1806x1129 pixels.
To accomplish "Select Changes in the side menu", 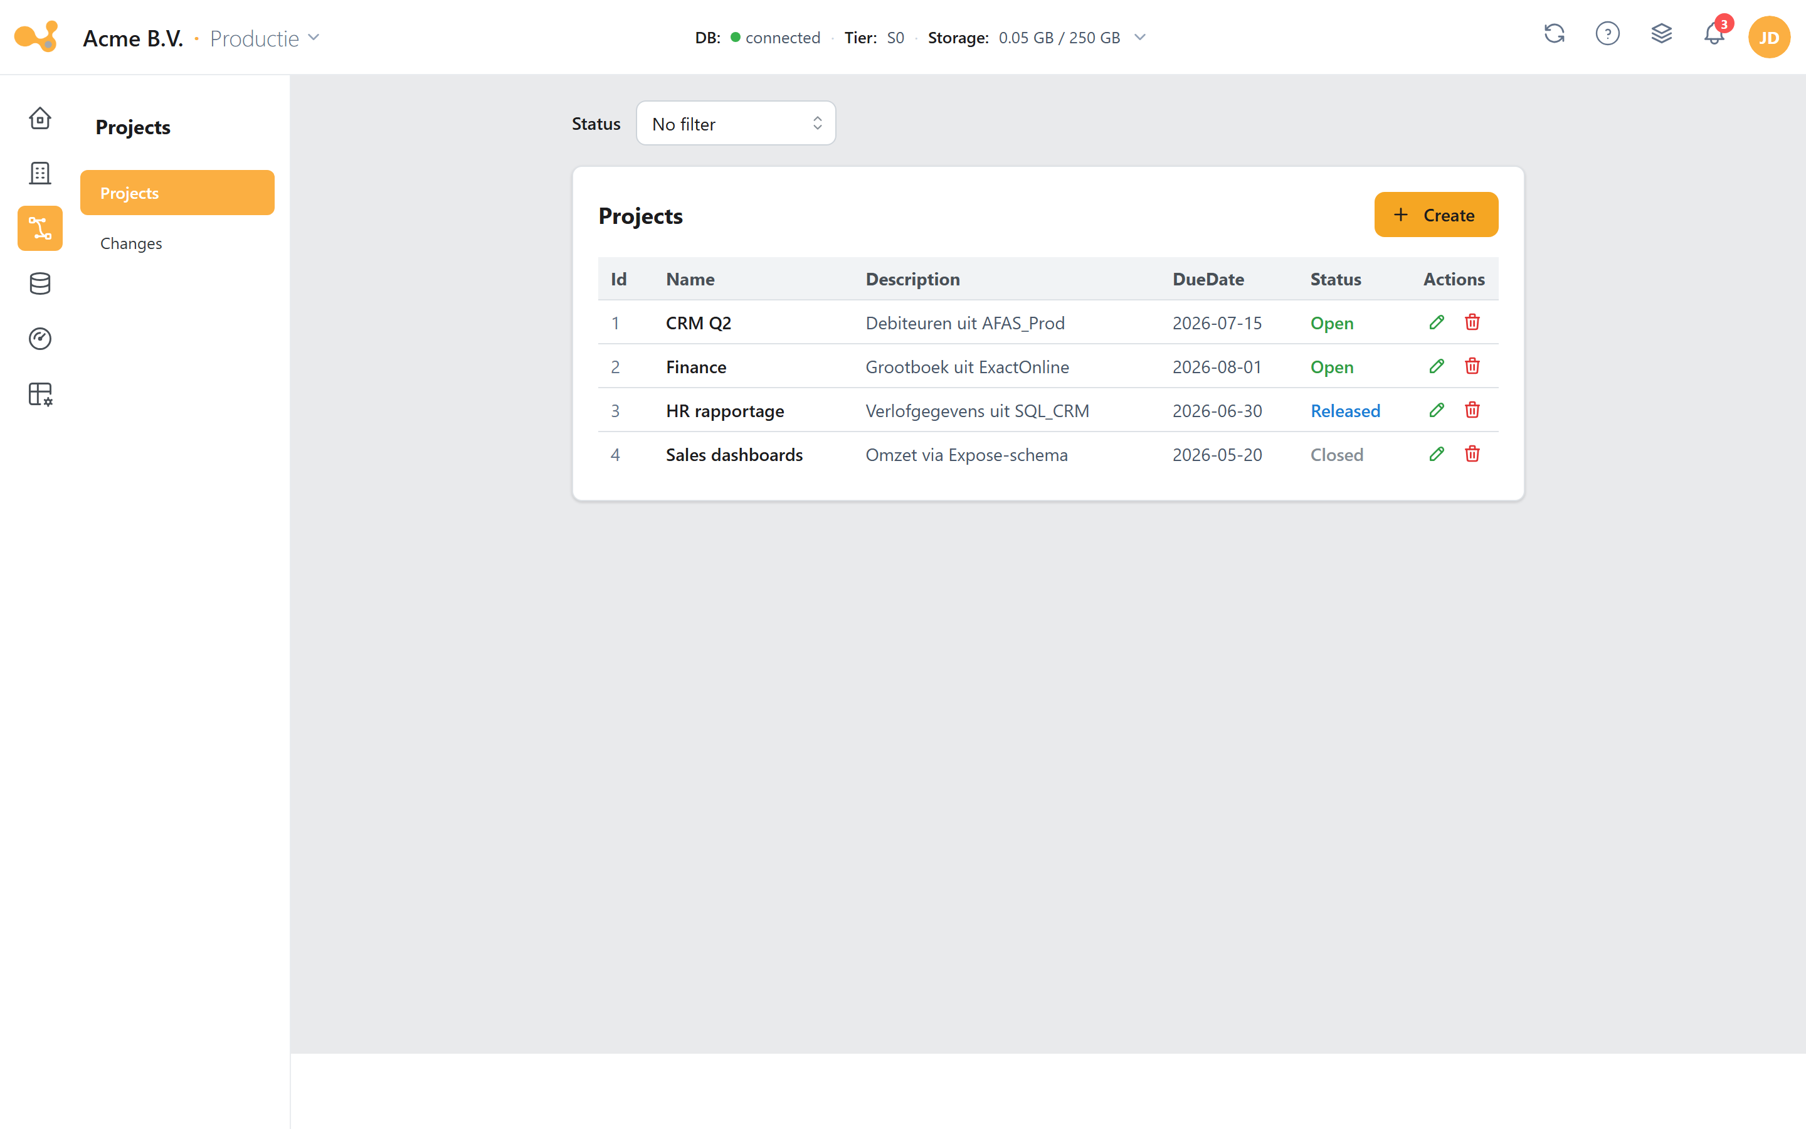I will pos(177,243).
